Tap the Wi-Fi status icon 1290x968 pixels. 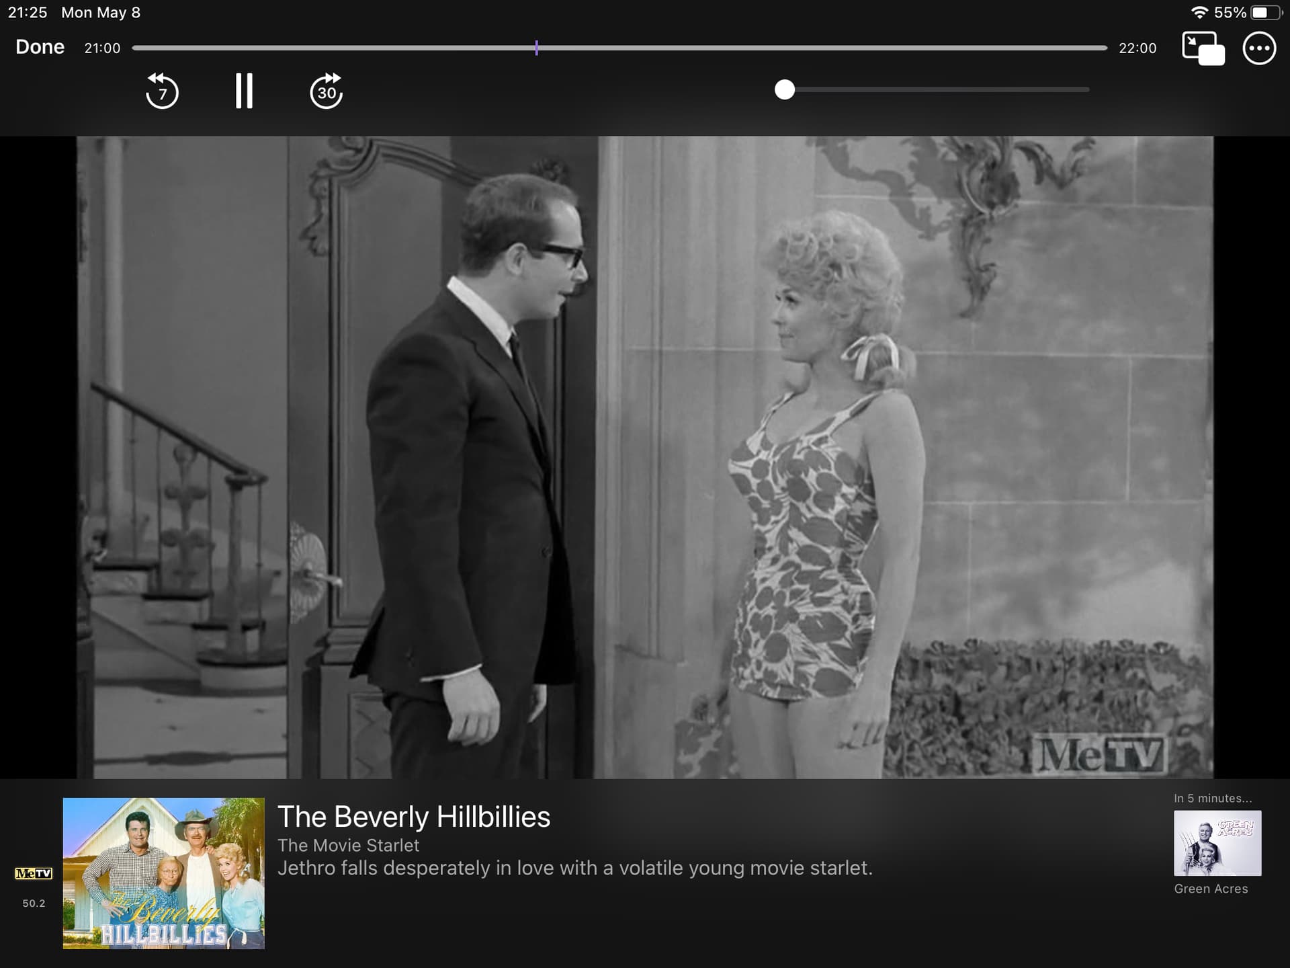[1199, 12]
